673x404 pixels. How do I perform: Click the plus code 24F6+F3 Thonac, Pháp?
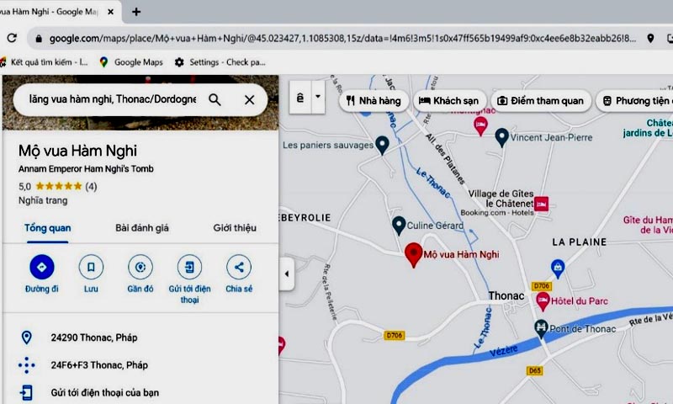(99, 365)
